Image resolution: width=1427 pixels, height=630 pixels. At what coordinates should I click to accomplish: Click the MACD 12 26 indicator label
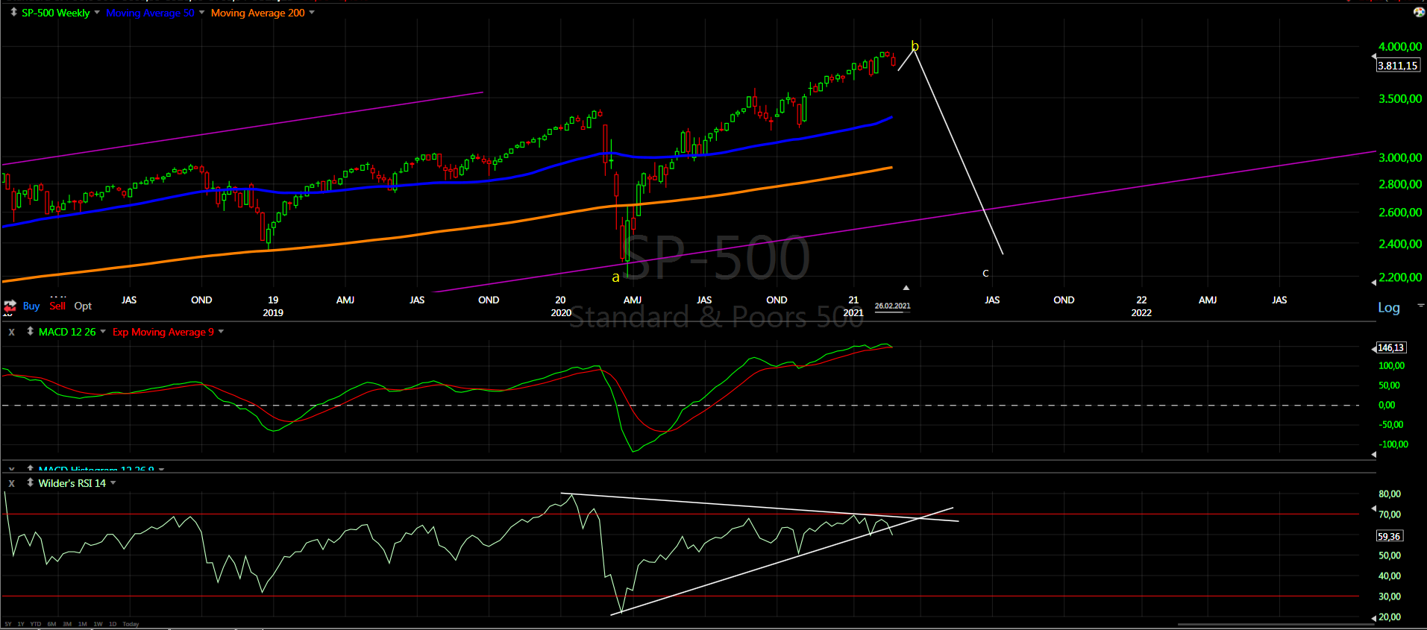tap(67, 332)
